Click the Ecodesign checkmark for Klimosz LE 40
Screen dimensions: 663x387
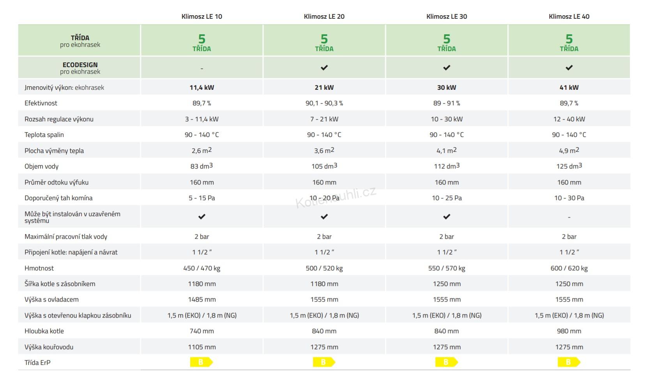569,67
